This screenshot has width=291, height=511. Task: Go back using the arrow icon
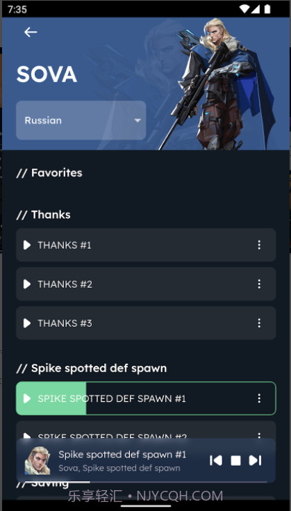point(31,32)
